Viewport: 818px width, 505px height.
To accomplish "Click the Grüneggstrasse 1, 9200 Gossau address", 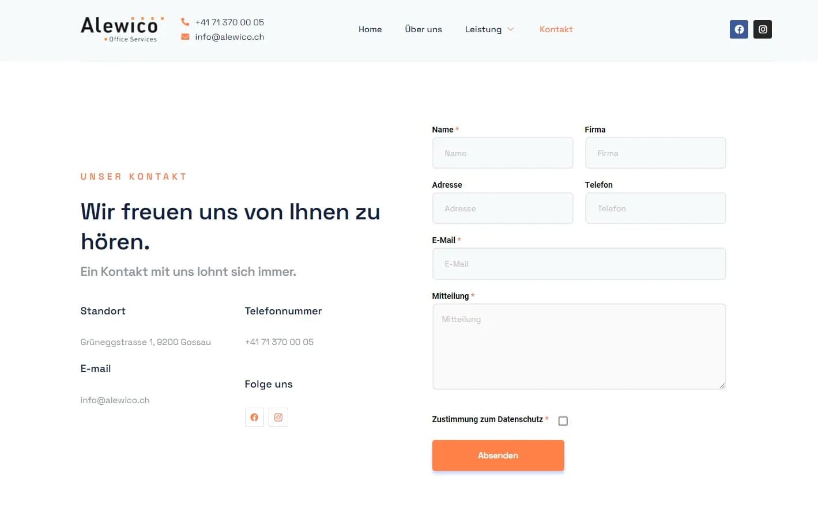I will pyautogui.click(x=146, y=342).
